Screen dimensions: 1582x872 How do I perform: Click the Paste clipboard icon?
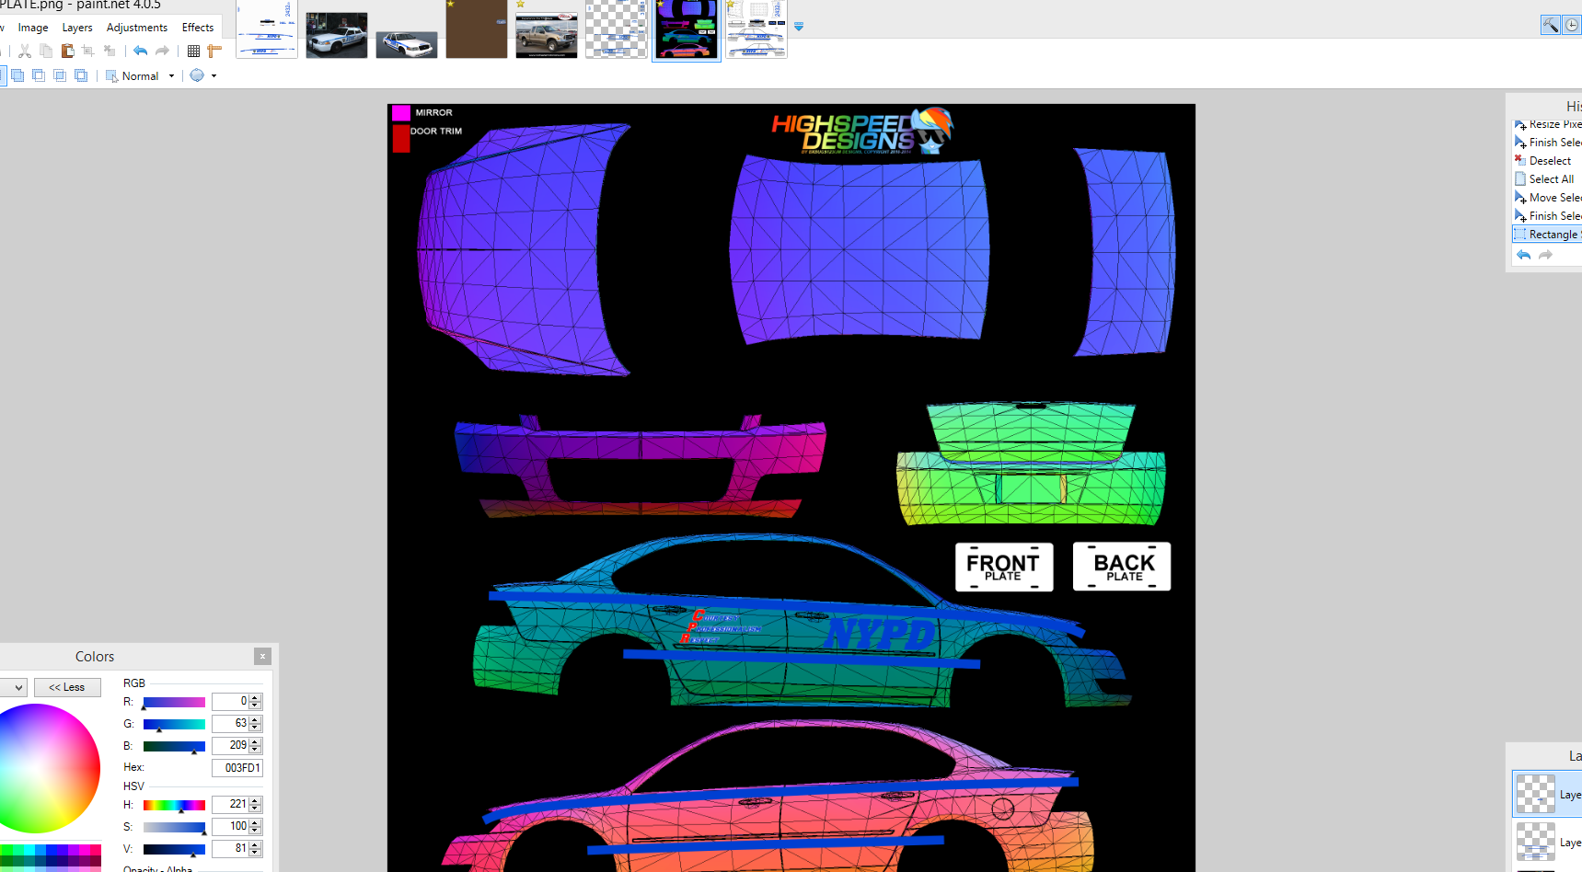click(x=67, y=52)
